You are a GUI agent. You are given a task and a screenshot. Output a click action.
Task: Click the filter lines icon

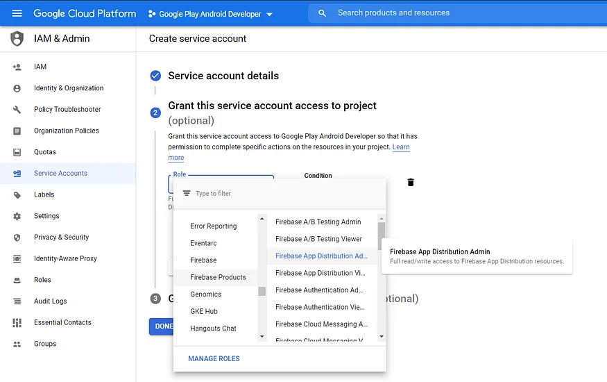pos(187,193)
